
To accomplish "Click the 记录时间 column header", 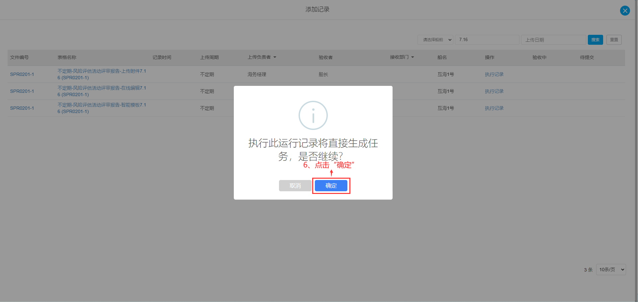I will (x=162, y=57).
